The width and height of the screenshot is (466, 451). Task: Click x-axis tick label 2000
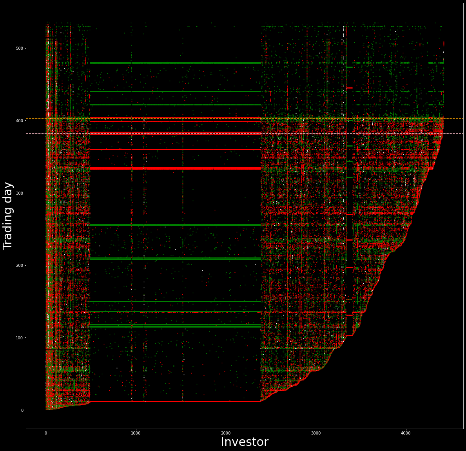point(226,433)
